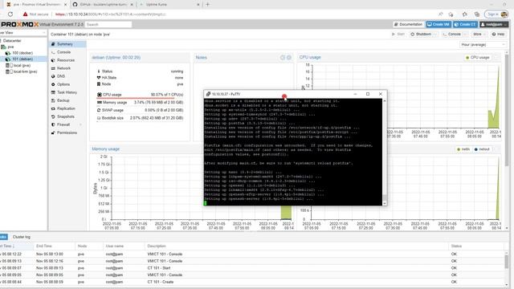The width and height of the screenshot is (514, 289).
Task: Click the Proxmox logo
Action: pyautogui.click(x=19, y=24)
